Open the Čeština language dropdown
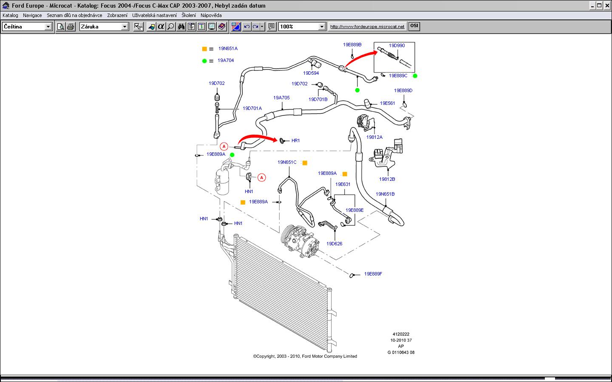 pyautogui.click(x=48, y=27)
